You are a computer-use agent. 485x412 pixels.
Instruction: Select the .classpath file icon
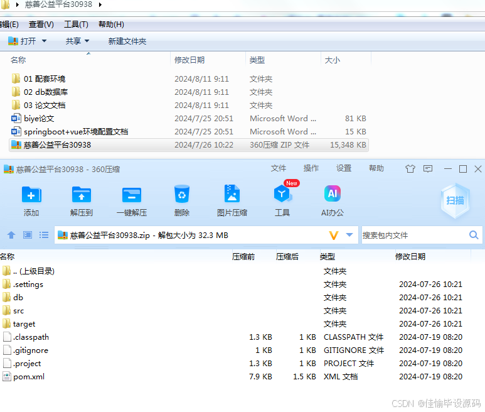pyautogui.click(x=7, y=337)
